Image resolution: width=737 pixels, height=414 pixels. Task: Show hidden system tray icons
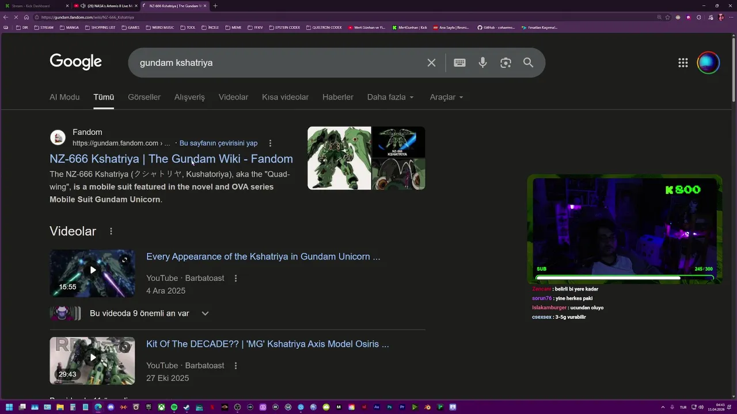[x=662, y=407]
